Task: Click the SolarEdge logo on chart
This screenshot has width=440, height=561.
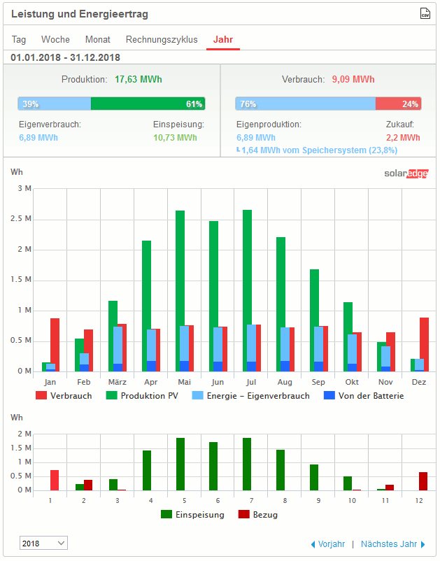Action: [406, 173]
